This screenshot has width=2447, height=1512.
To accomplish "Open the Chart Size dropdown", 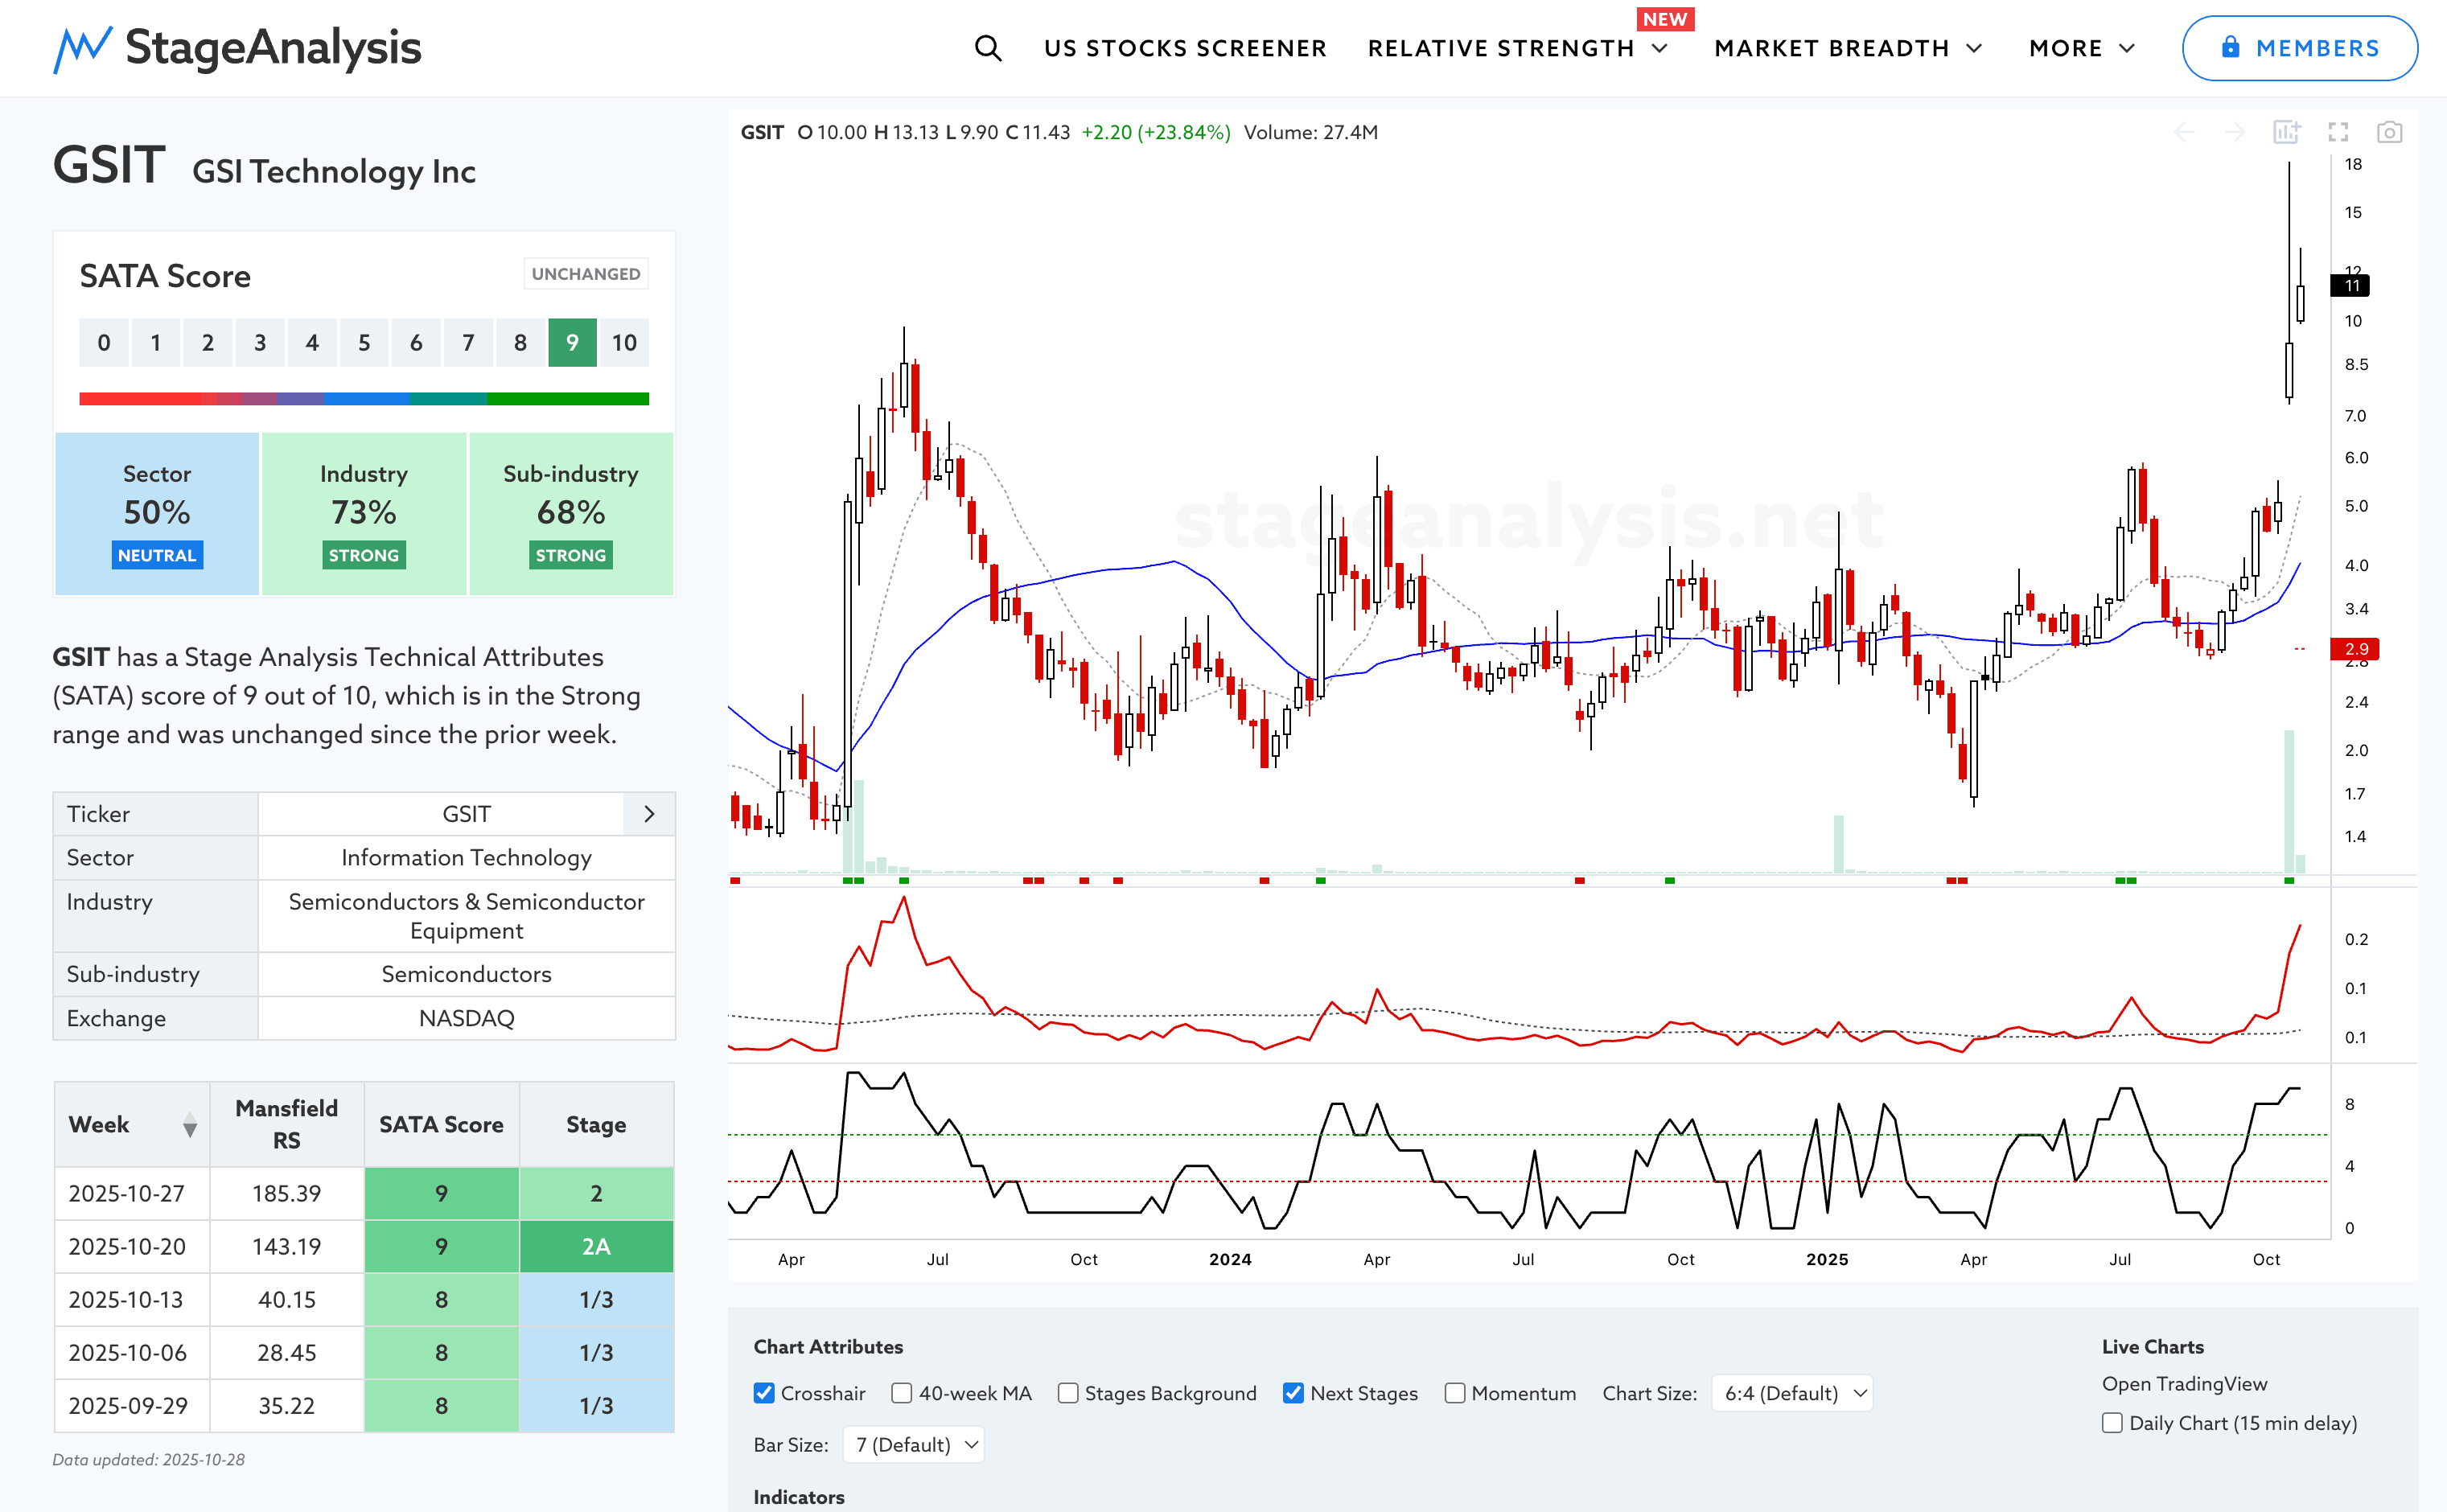I will (1791, 1393).
